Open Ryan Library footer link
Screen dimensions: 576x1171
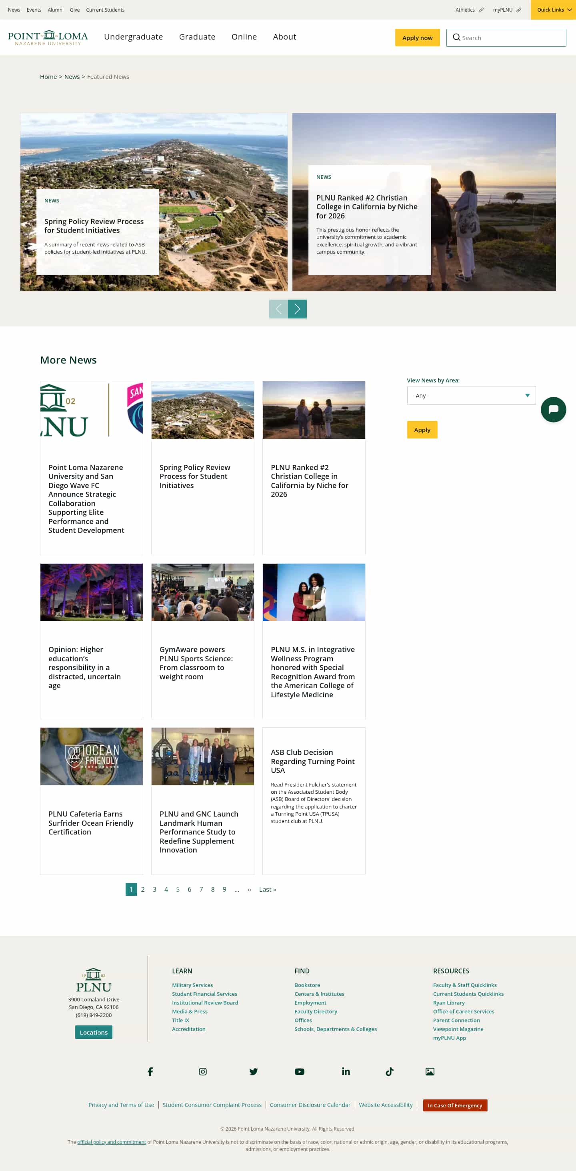(449, 1002)
